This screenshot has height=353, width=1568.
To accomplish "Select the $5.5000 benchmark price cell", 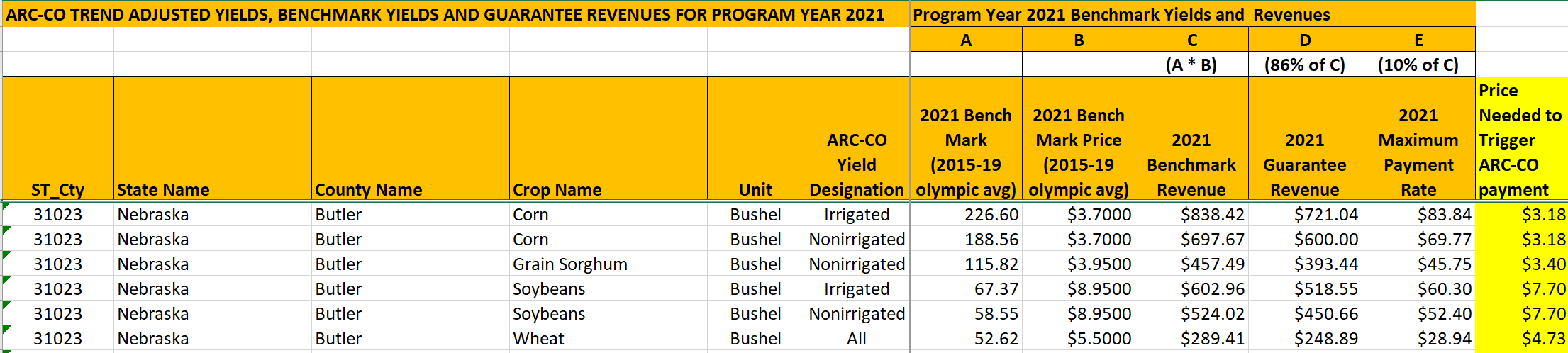I will [1099, 339].
